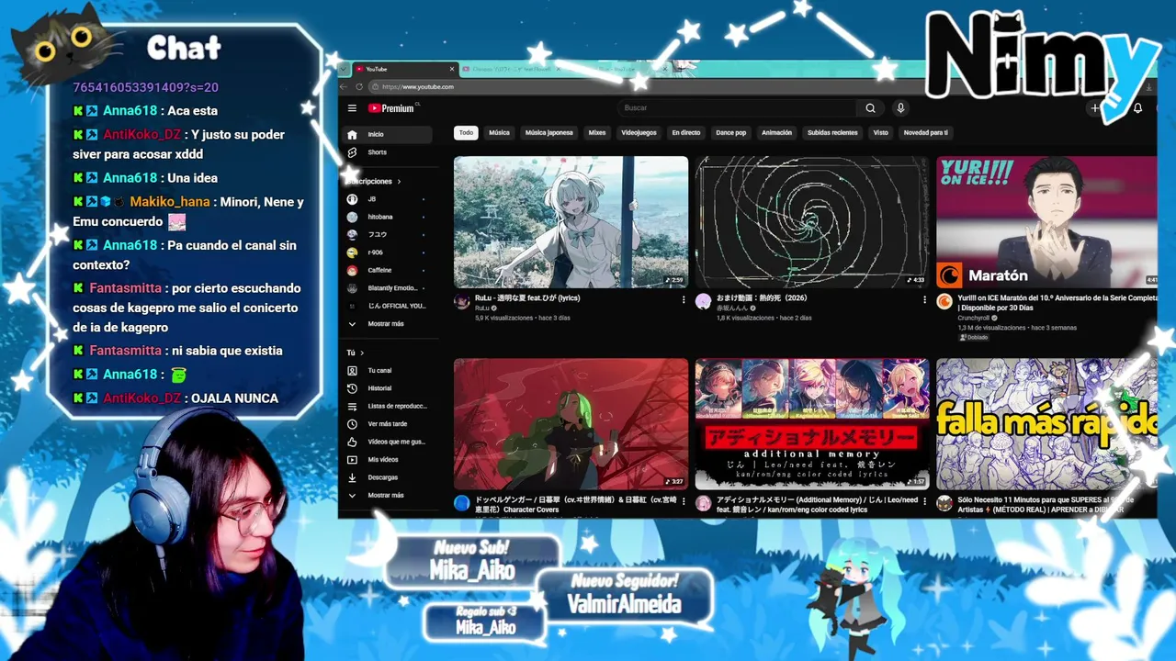Open Tu canal in the sidebar
1176x661 pixels.
[x=388, y=371]
